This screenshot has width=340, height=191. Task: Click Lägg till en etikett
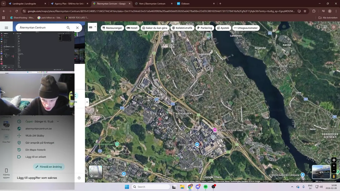(36, 157)
